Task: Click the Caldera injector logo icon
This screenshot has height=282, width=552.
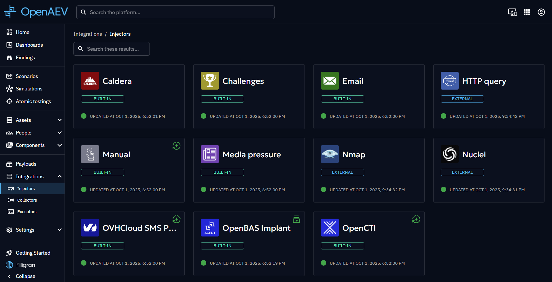Action: click(x=90, y=81)
